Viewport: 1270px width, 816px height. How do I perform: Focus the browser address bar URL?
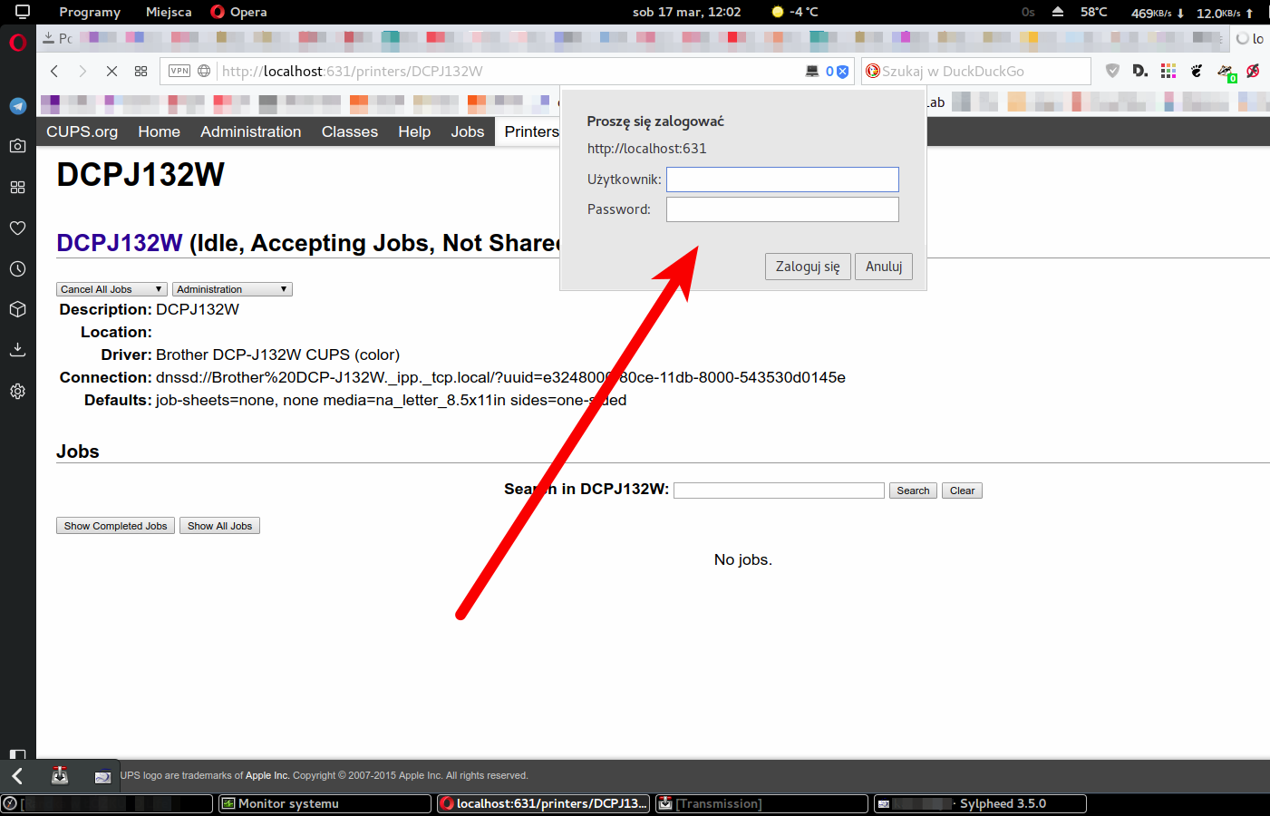coord(508,71)
